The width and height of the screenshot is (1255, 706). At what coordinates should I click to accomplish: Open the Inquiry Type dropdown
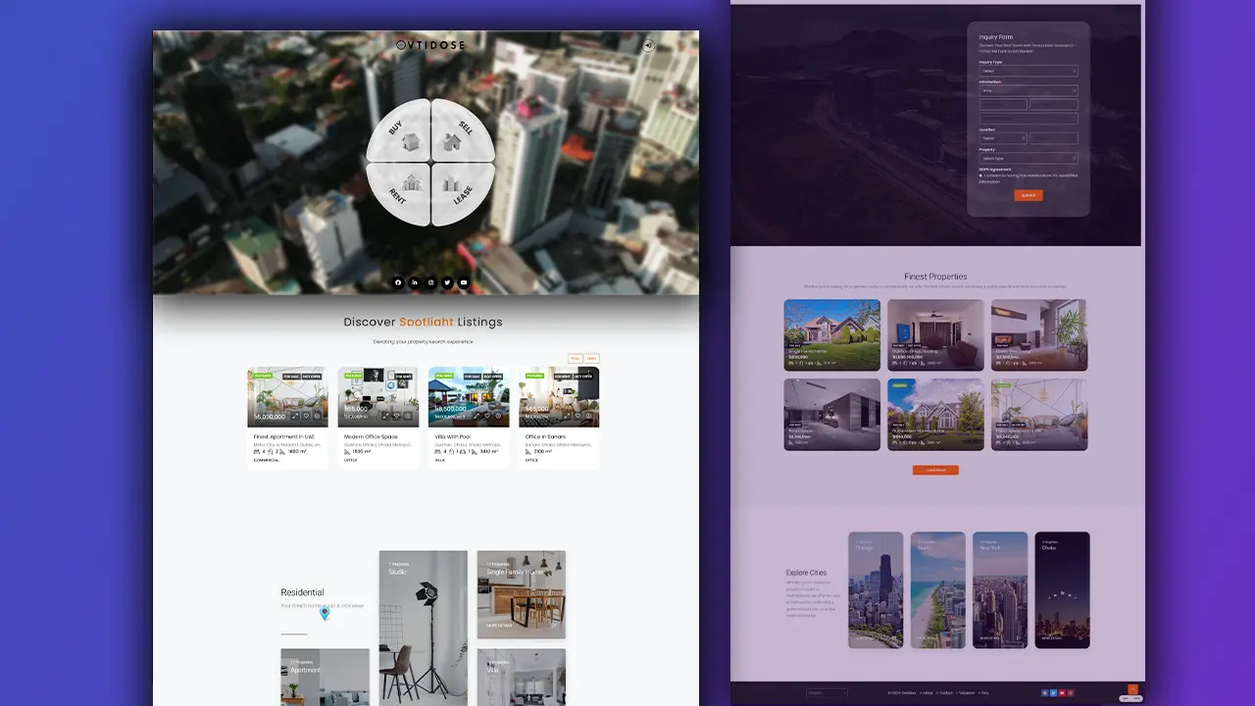[1028, 71]
